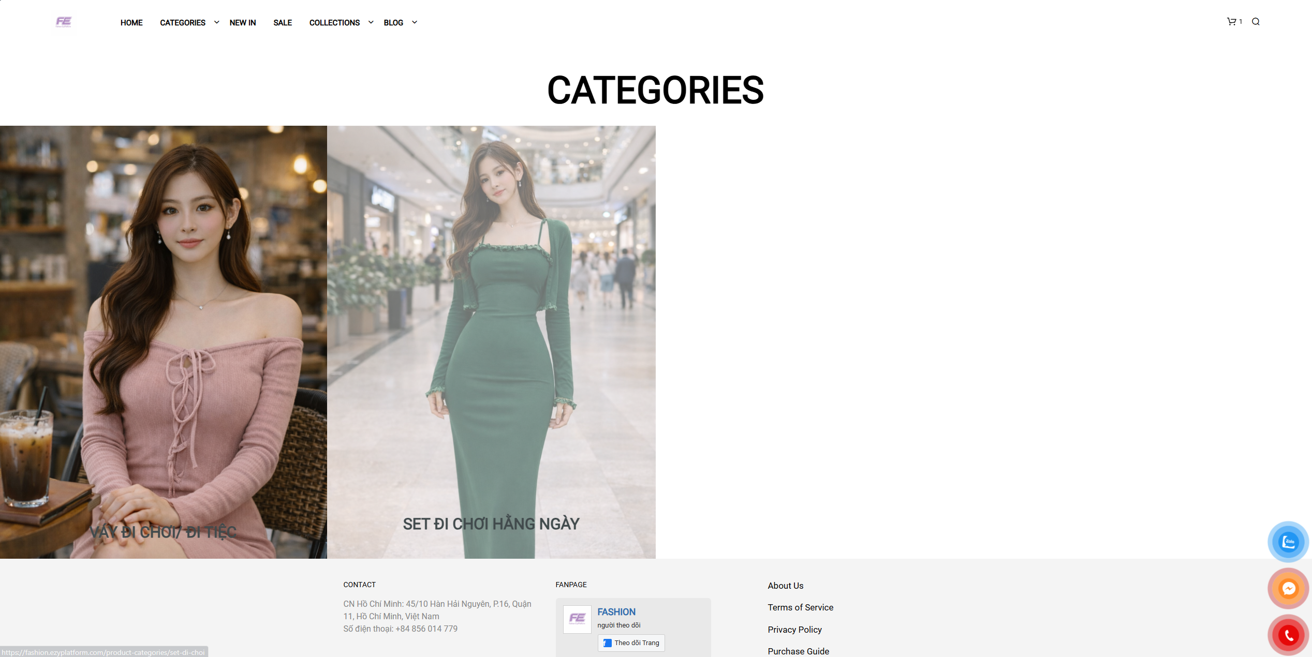This screenshot has height=657, width=1312.
Task: Open the shopping cart icon
Action: (x=1231, y=22)
